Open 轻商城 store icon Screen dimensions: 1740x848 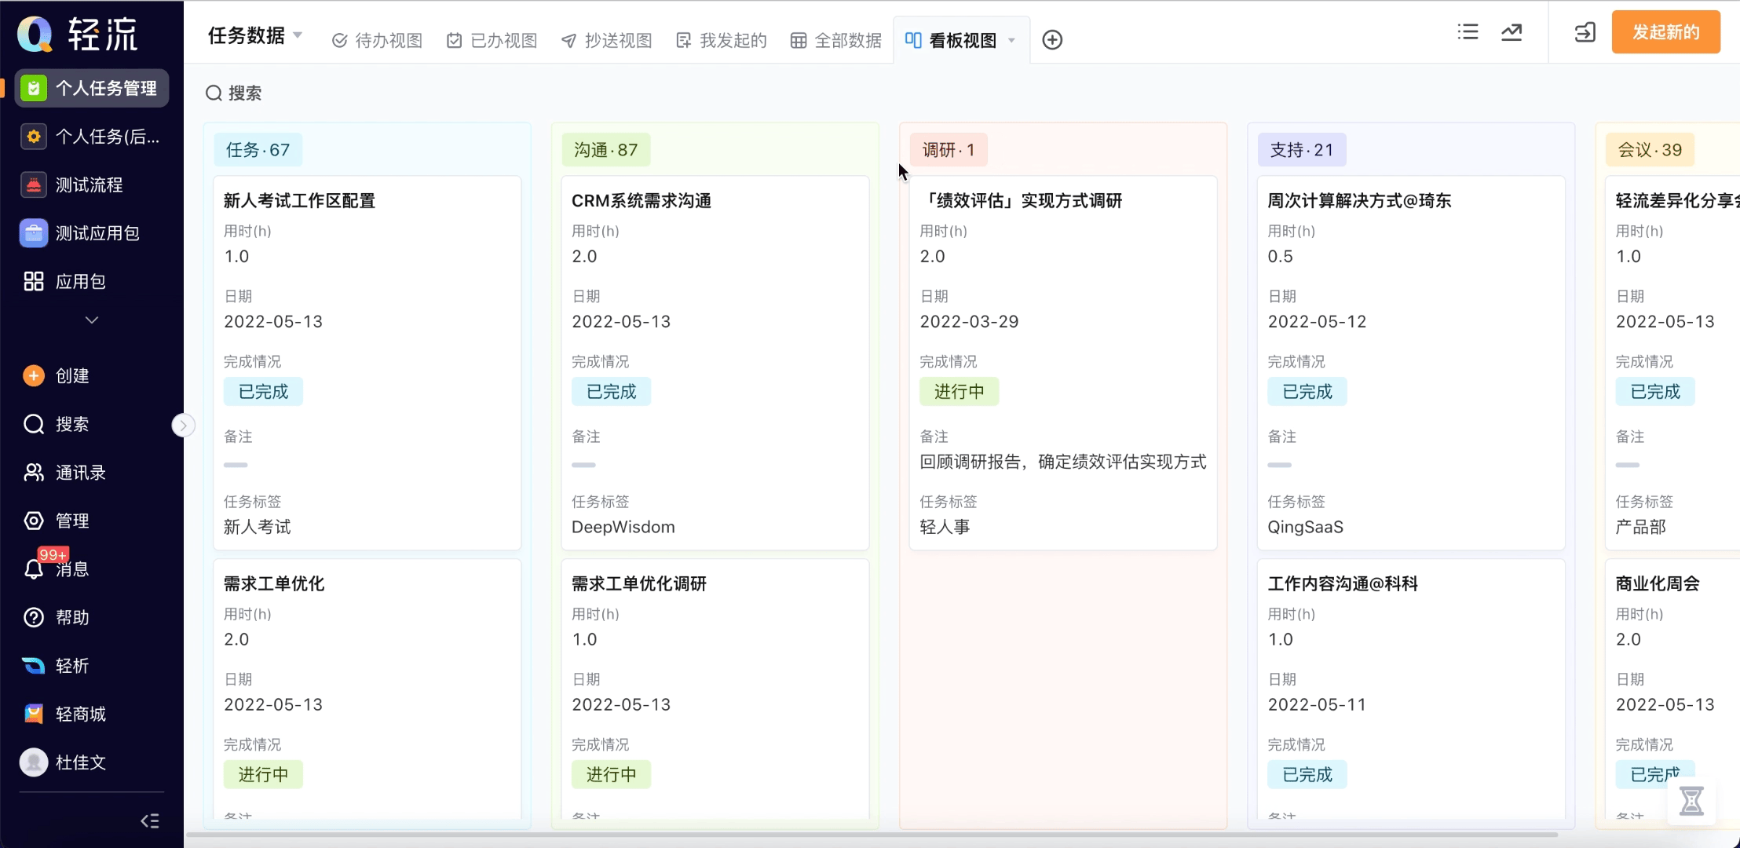[x=34, y=714]
